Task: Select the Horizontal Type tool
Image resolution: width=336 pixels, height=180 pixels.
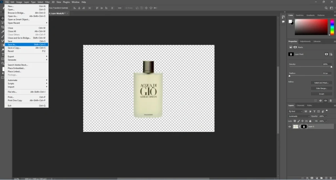Action: 3,54
